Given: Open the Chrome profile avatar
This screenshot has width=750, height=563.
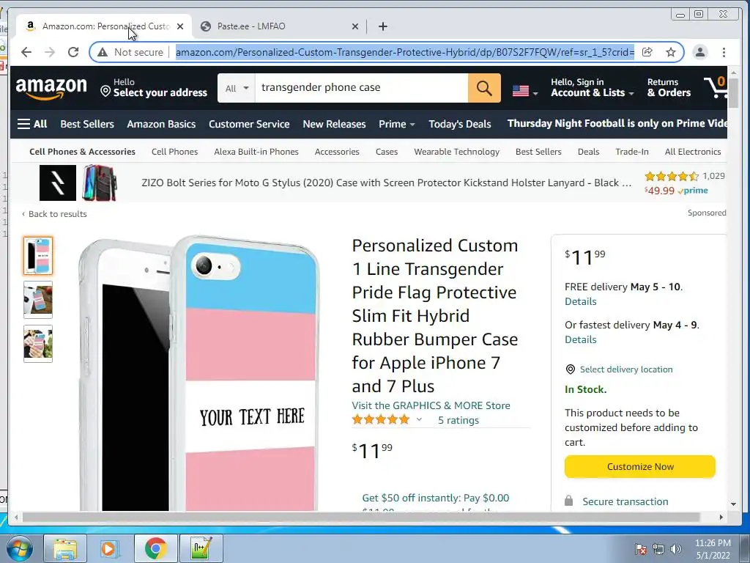Looking at the screenshot, I should (699, 52).
